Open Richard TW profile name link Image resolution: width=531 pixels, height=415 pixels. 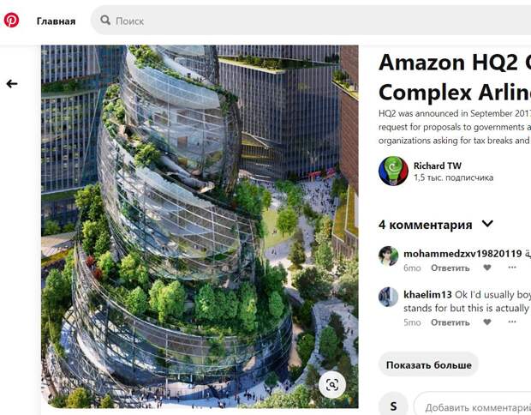[x=437, y=165]
